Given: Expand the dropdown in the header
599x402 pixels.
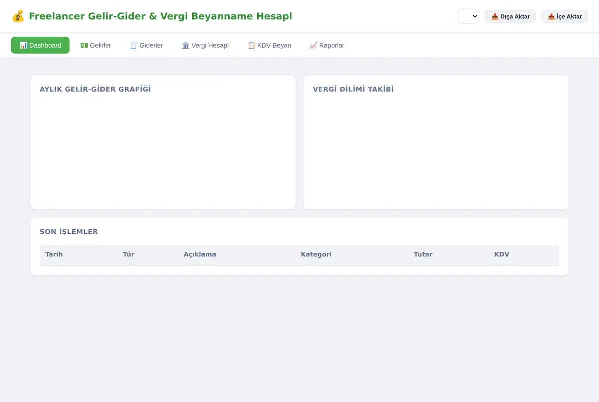Looking at the screenshot, I should (x=468, y=16).
